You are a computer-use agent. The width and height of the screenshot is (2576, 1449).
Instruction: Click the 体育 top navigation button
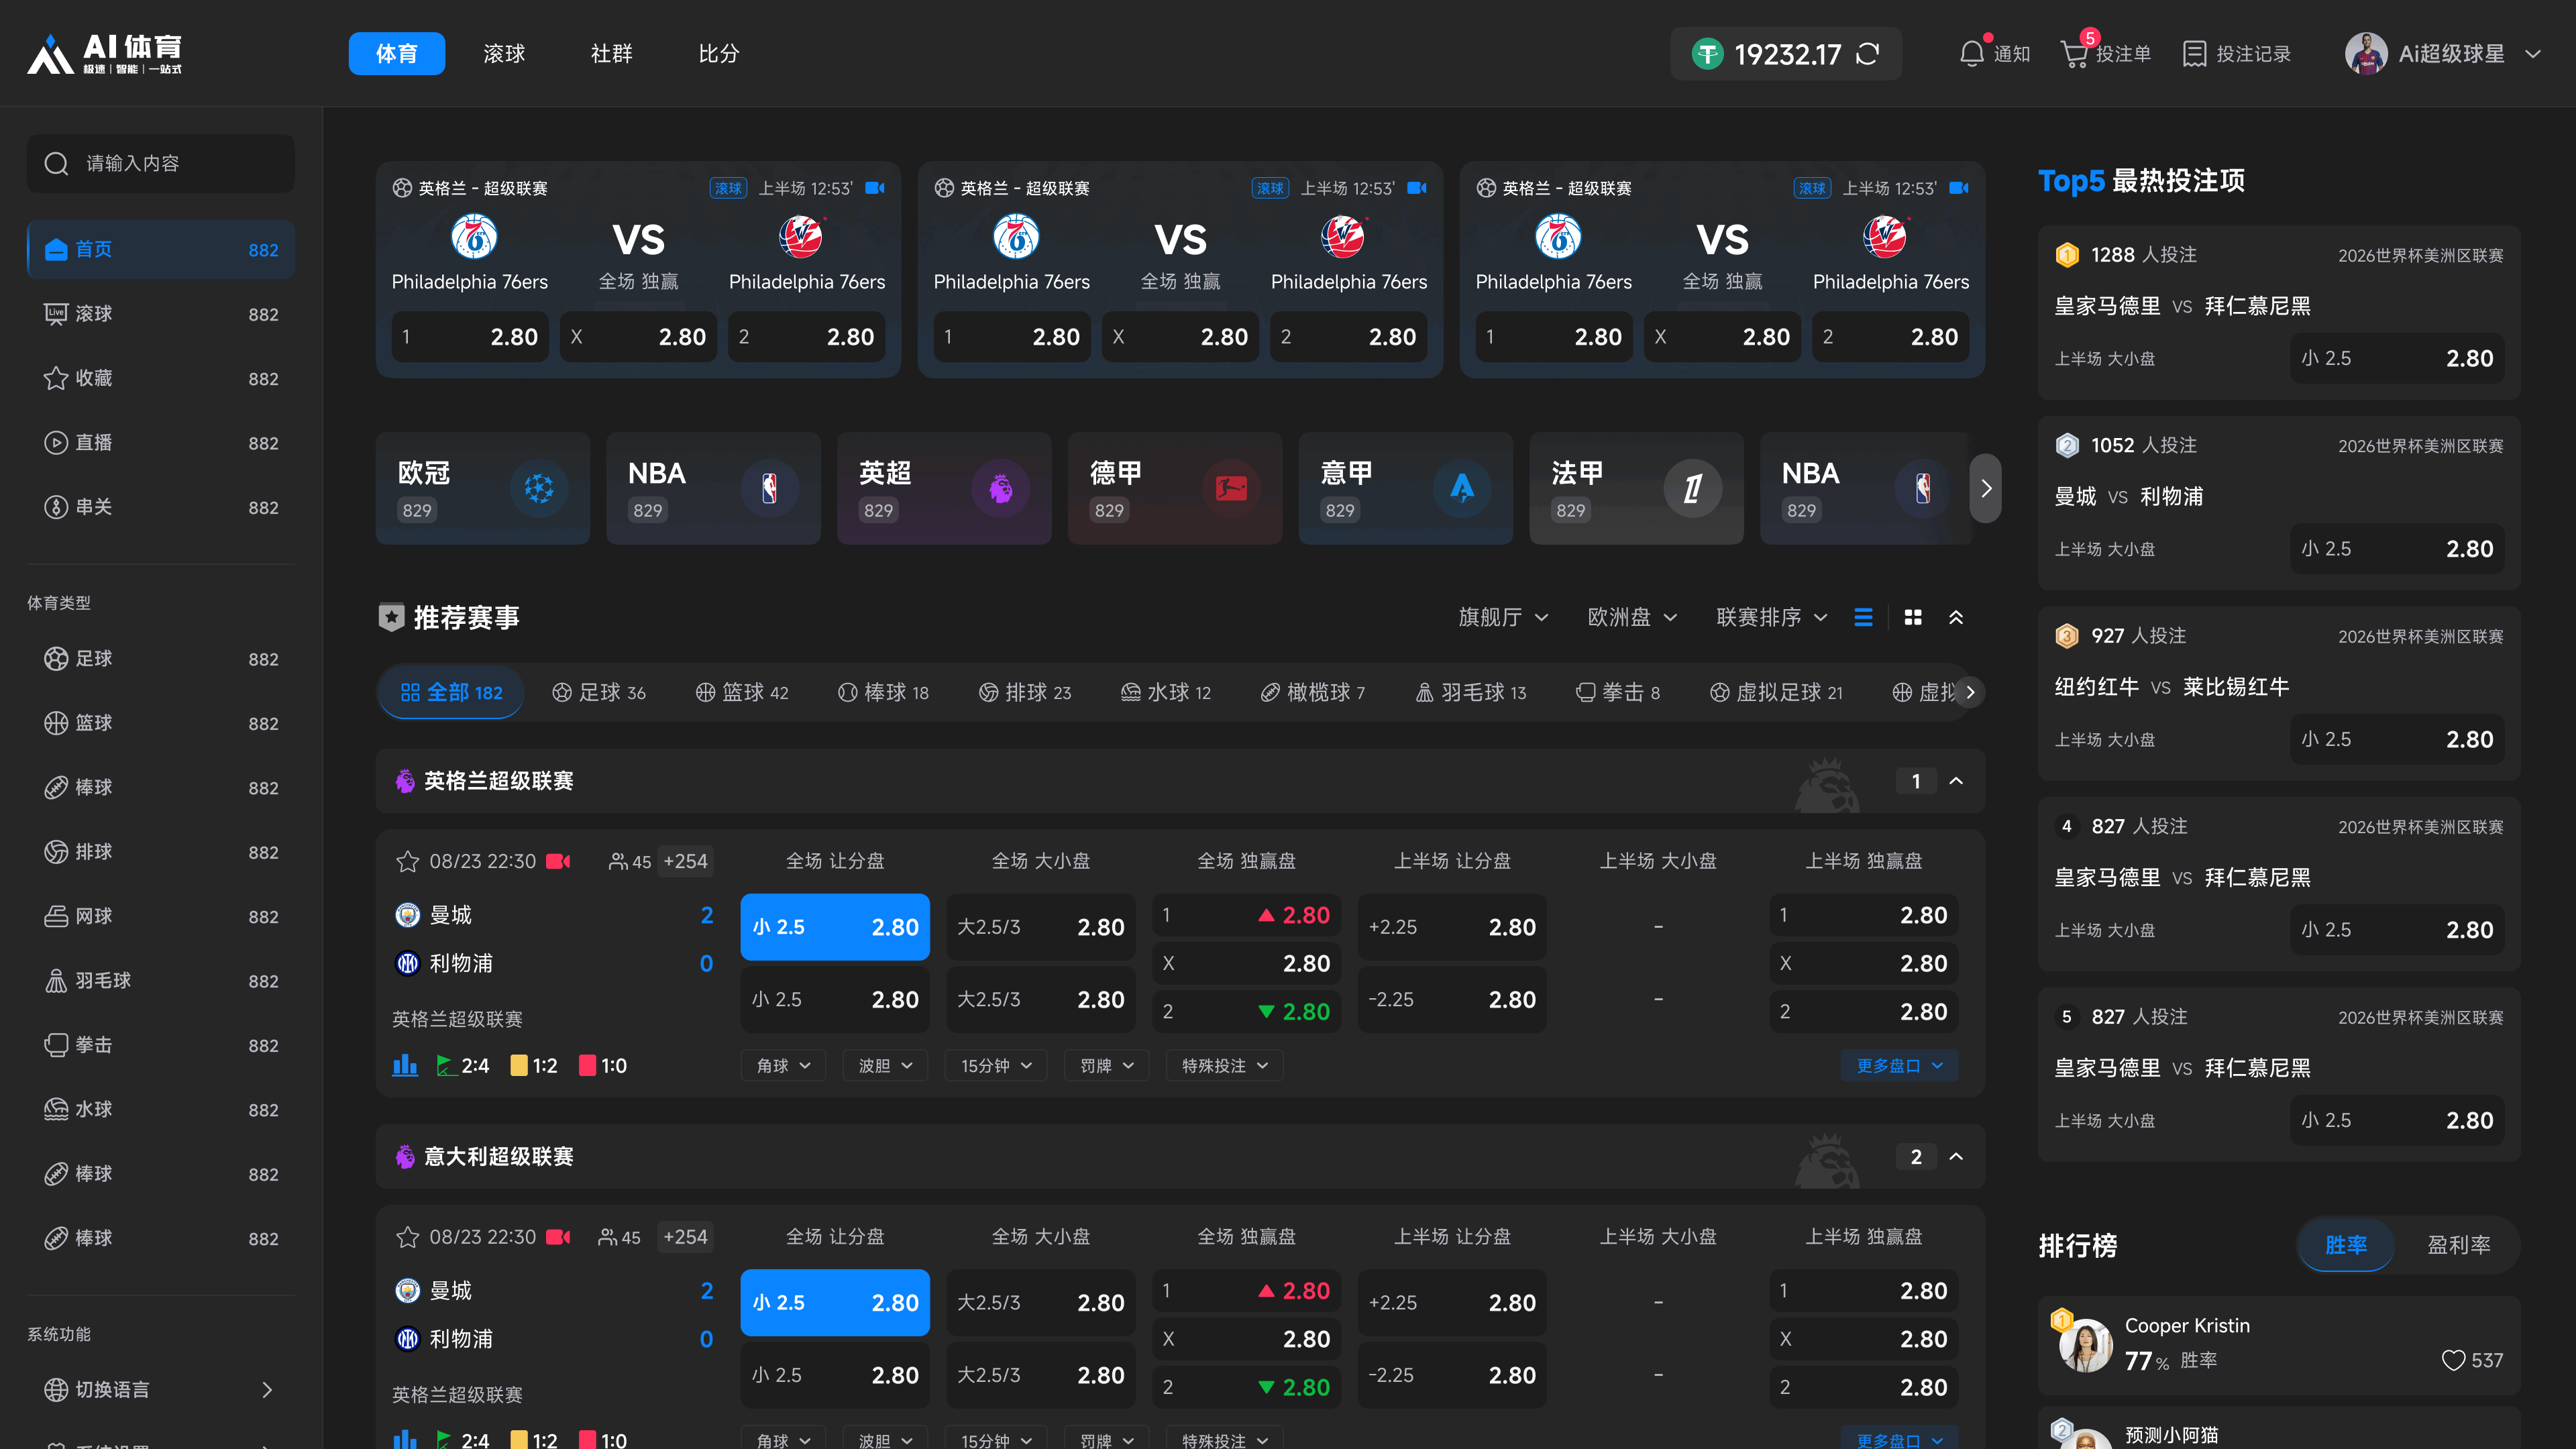[396, 54]
